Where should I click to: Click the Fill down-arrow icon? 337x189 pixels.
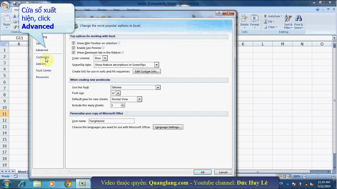pyautogui.click(x=265, y=22)
